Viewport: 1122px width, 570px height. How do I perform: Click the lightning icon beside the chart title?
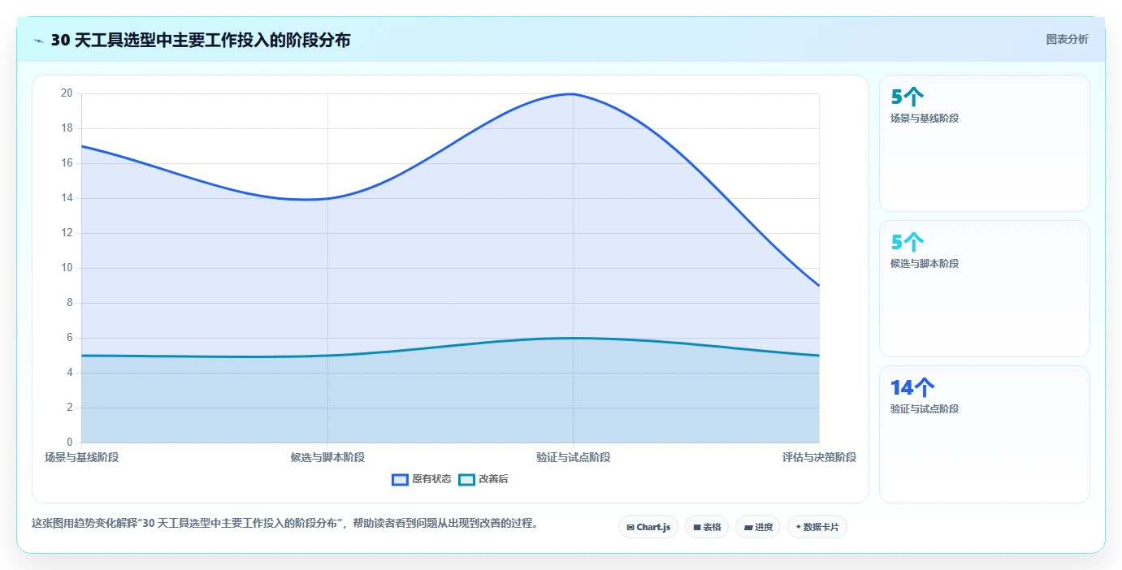point(39,40)
